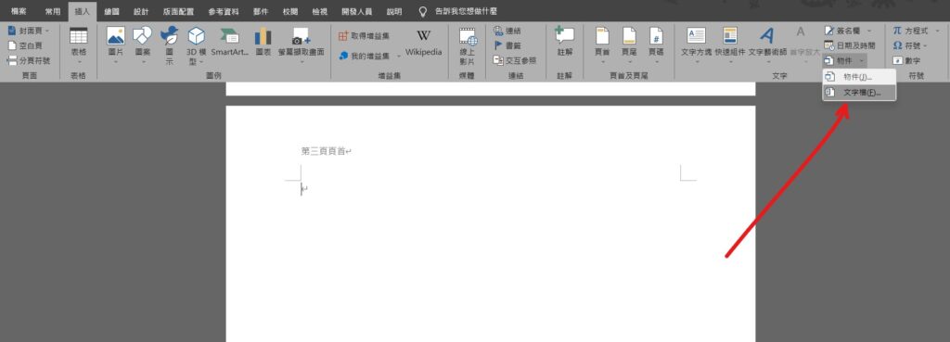Switch to the Mailings (郵件) tab

coord(261,11)
